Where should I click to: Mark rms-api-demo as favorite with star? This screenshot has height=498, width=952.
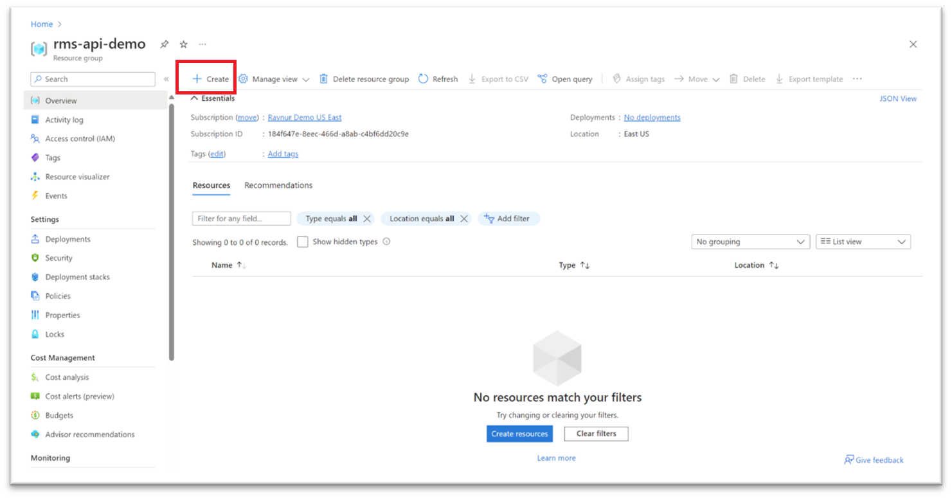tap(184, 44)
